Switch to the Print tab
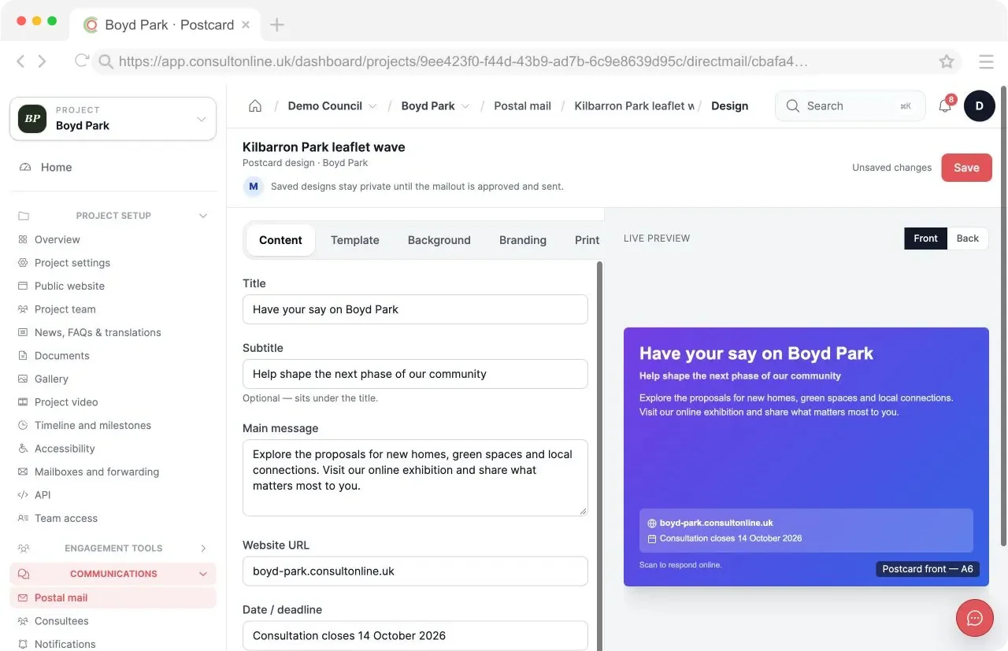The width and height of the screenshot is (1008, 651). [x=587, y=240]
